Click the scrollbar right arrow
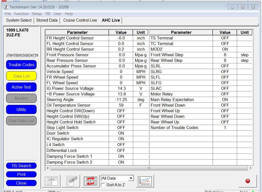The width and height of the screenshot is (262, 192). tap(251, 168)
